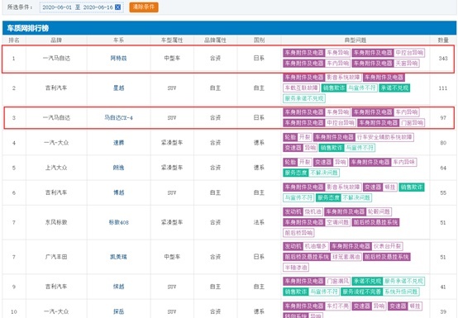
Task: Click the 门窗异响 tag in 马自达CX-4 row
Action: (412, 123)
